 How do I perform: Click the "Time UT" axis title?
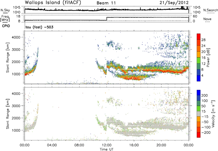(107, 149)
